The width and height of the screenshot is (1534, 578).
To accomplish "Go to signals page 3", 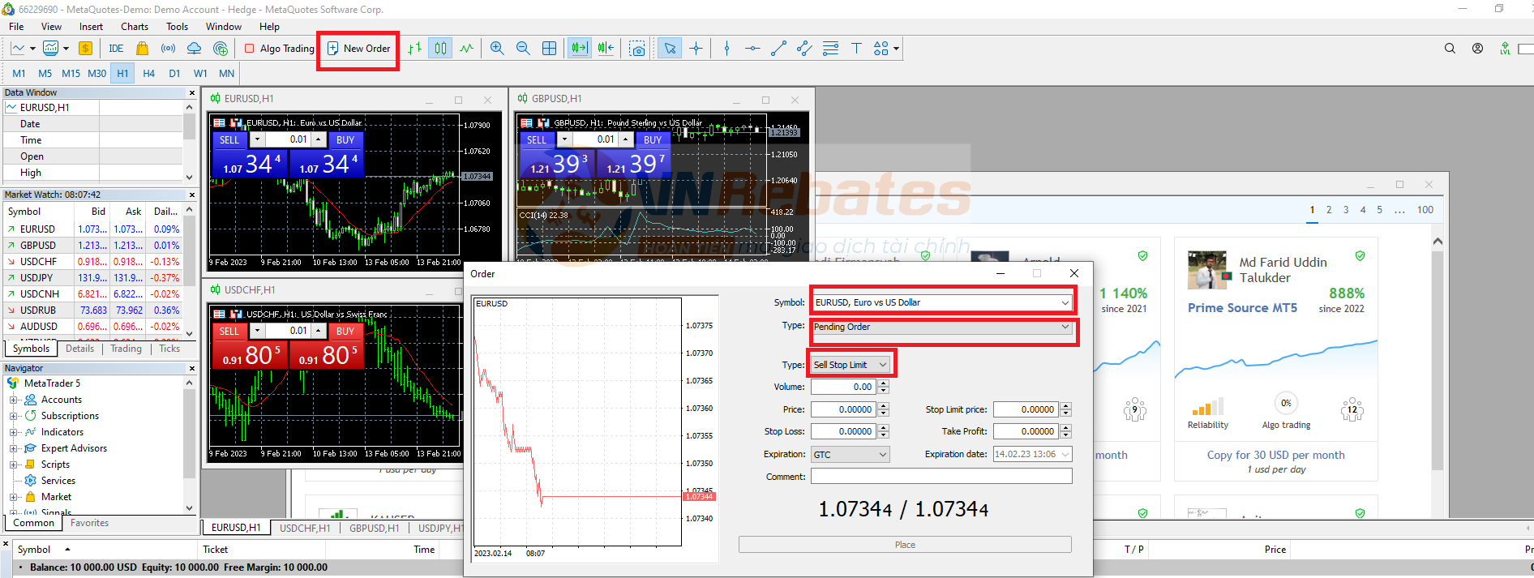I will pyautogui.click(x=1346, y=210).
